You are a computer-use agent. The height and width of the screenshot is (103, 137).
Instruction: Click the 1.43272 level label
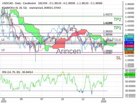(x=108, y=15)
